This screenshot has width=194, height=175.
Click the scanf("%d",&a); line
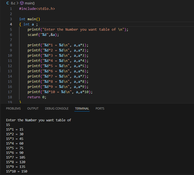pos(43,35)
